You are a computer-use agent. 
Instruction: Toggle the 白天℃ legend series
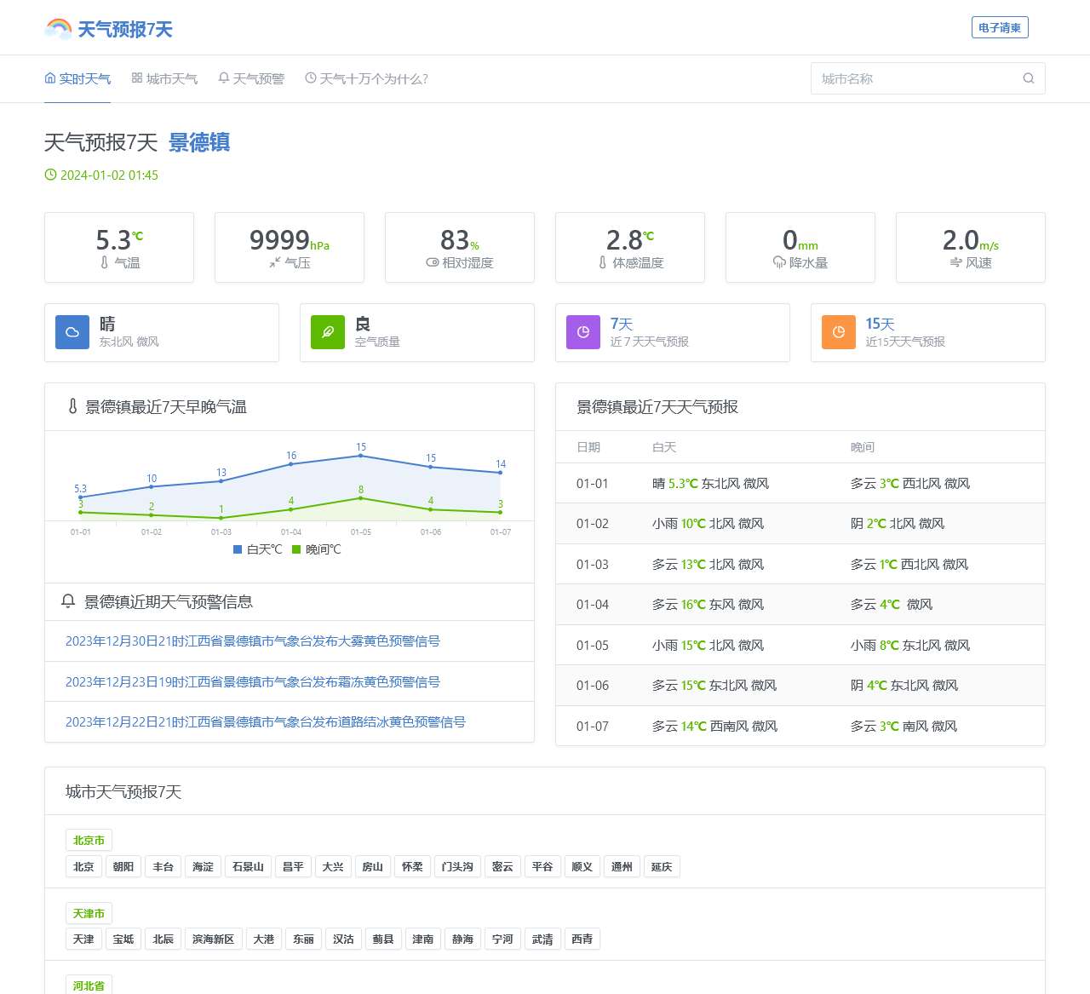coord(258,549)
